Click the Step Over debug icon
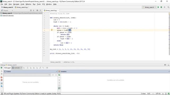Image resolution: width=170 pixels, height=95 pixels. (x=28, y=68)
